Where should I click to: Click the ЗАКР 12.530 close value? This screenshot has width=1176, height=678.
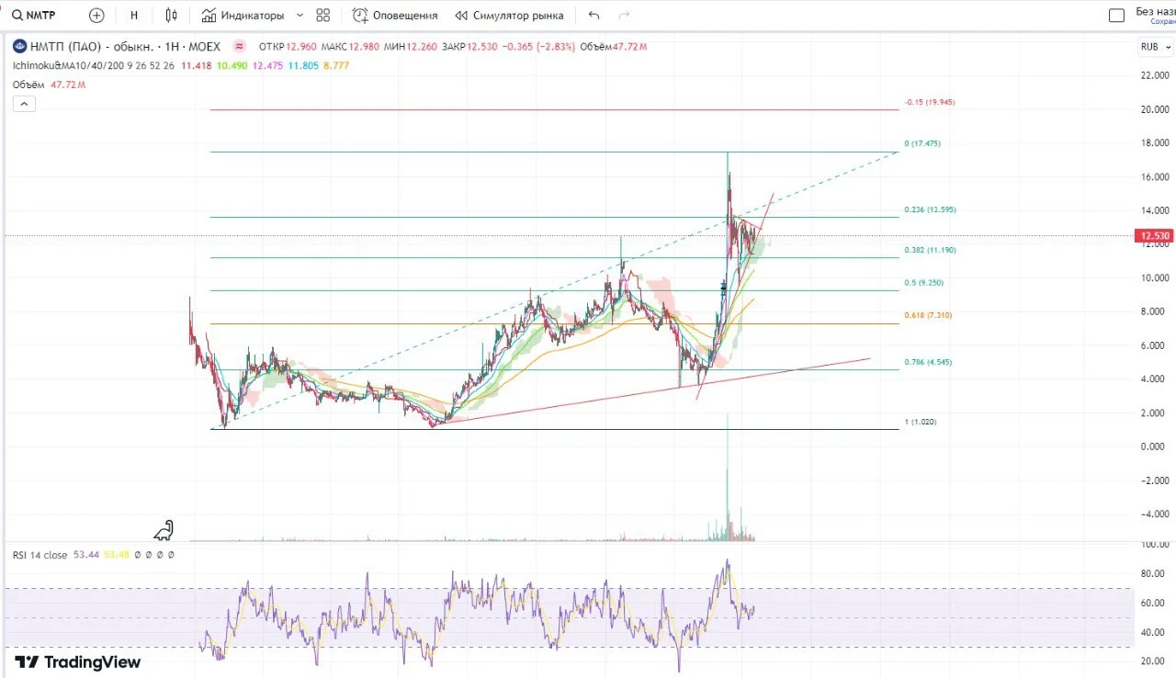point(469,46)
